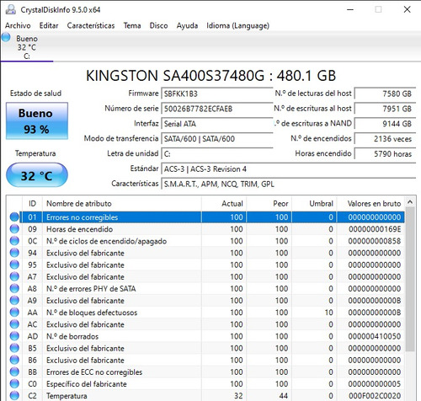
Task: Click the status orb for attribute AC row
Action: (14, 324)
